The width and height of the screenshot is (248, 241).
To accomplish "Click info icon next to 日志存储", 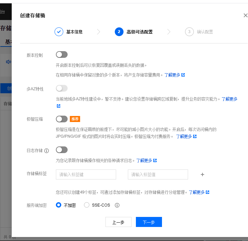I will [x=47, y=151].
